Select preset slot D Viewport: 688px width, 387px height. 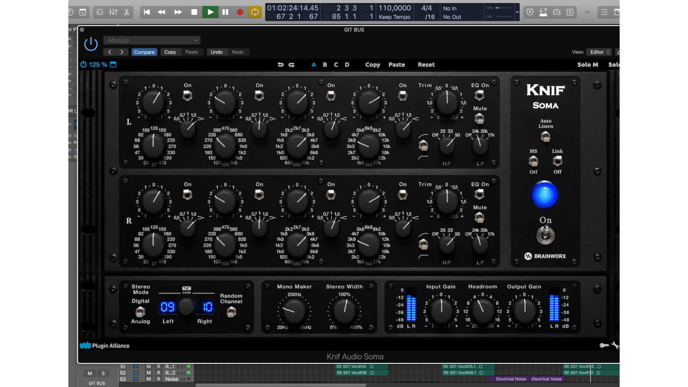coord(347,64)
